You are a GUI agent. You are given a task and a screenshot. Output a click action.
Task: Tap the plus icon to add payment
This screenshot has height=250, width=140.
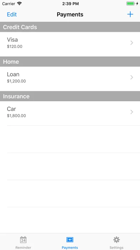[x=130, y=14]
